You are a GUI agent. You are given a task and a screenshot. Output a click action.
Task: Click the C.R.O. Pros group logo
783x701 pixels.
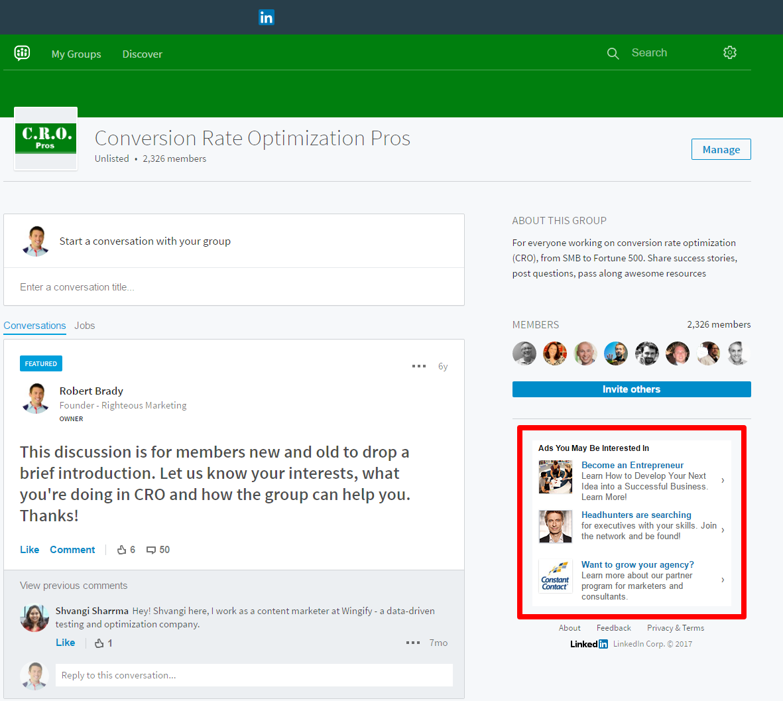(46, 139)
